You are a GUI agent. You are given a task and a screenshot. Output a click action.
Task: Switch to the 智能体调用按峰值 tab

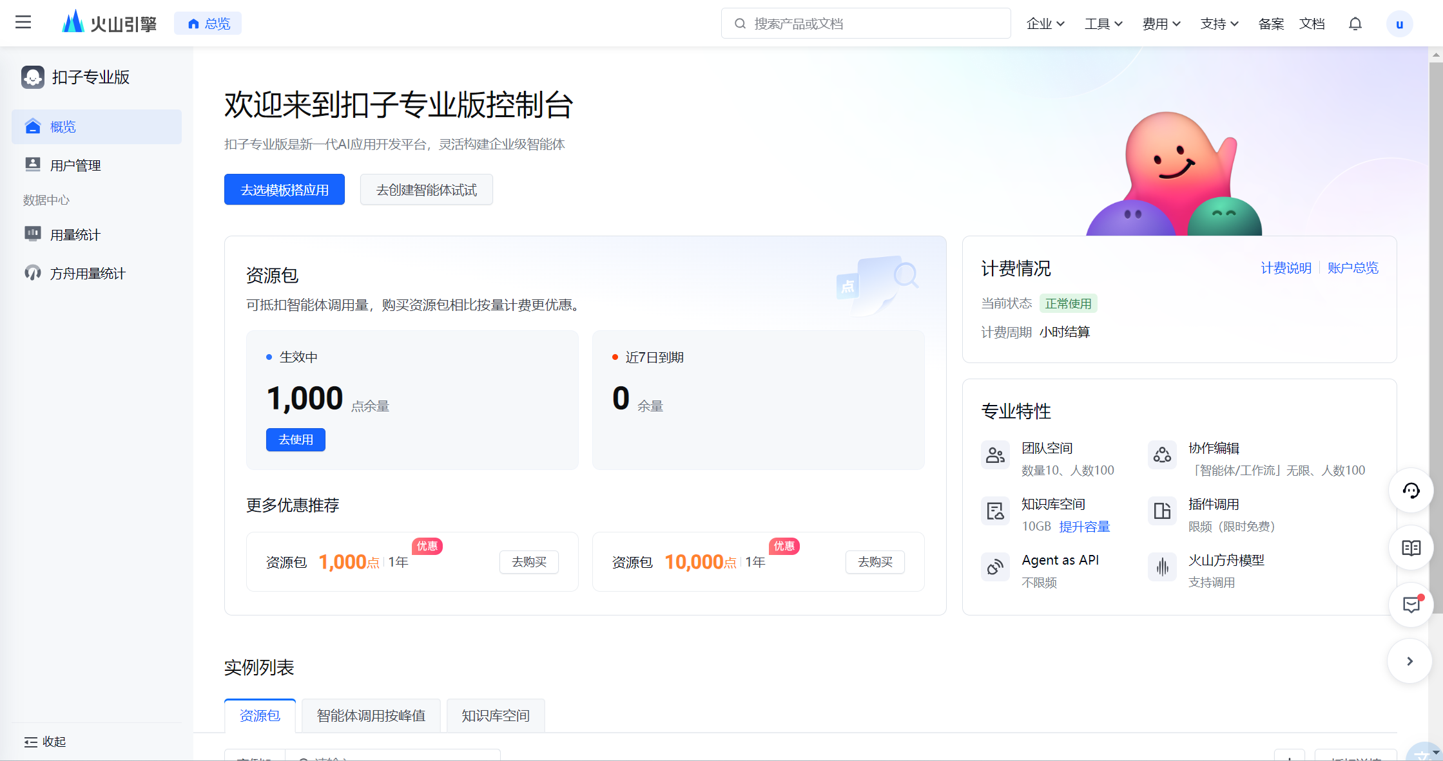371,716
